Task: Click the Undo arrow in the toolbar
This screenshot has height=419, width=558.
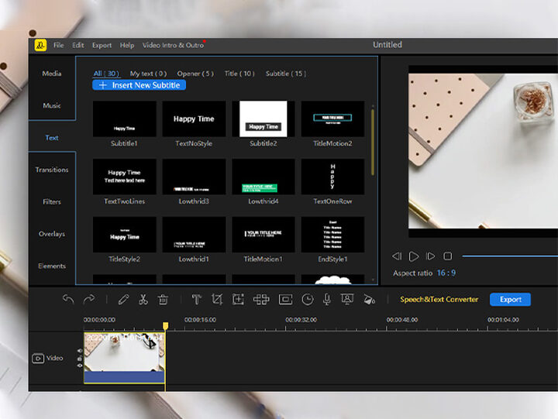Action: tap(68, 299)
